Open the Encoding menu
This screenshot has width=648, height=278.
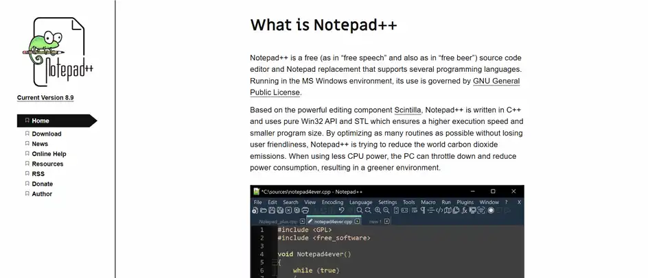click(x=333, y=202)
